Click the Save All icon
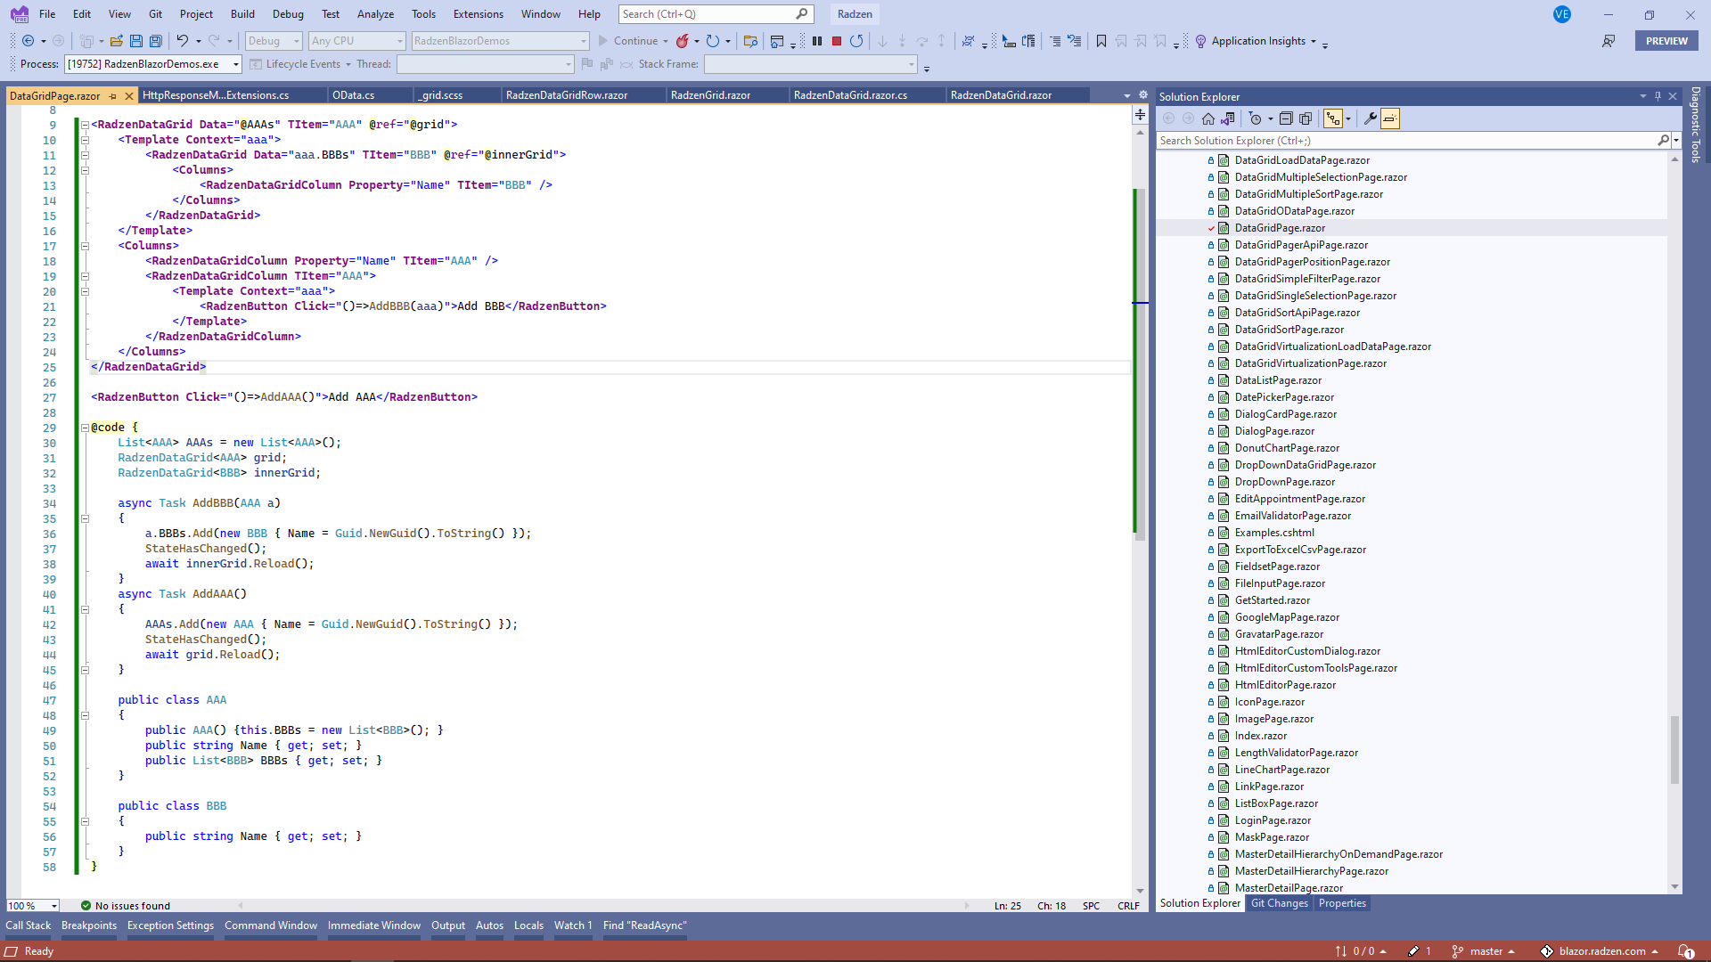1711x962 pixels. pos(156,41)
